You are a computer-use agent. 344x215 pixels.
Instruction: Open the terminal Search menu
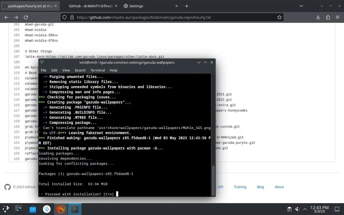coord(80,70)
